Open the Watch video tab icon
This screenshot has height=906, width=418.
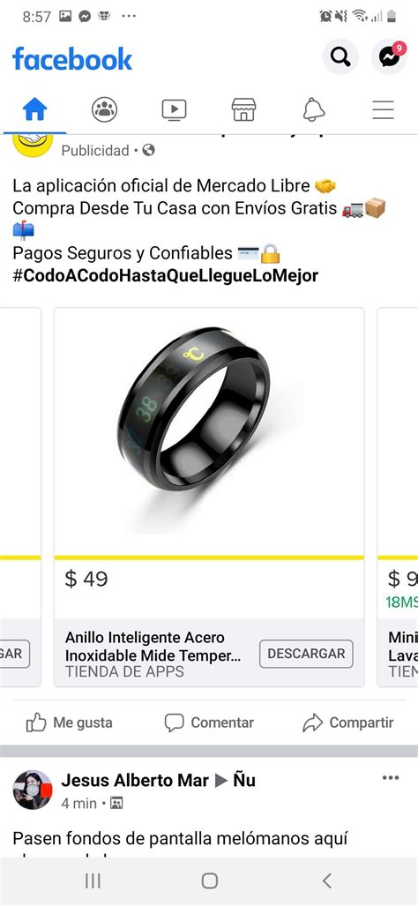tap(174, 109)
